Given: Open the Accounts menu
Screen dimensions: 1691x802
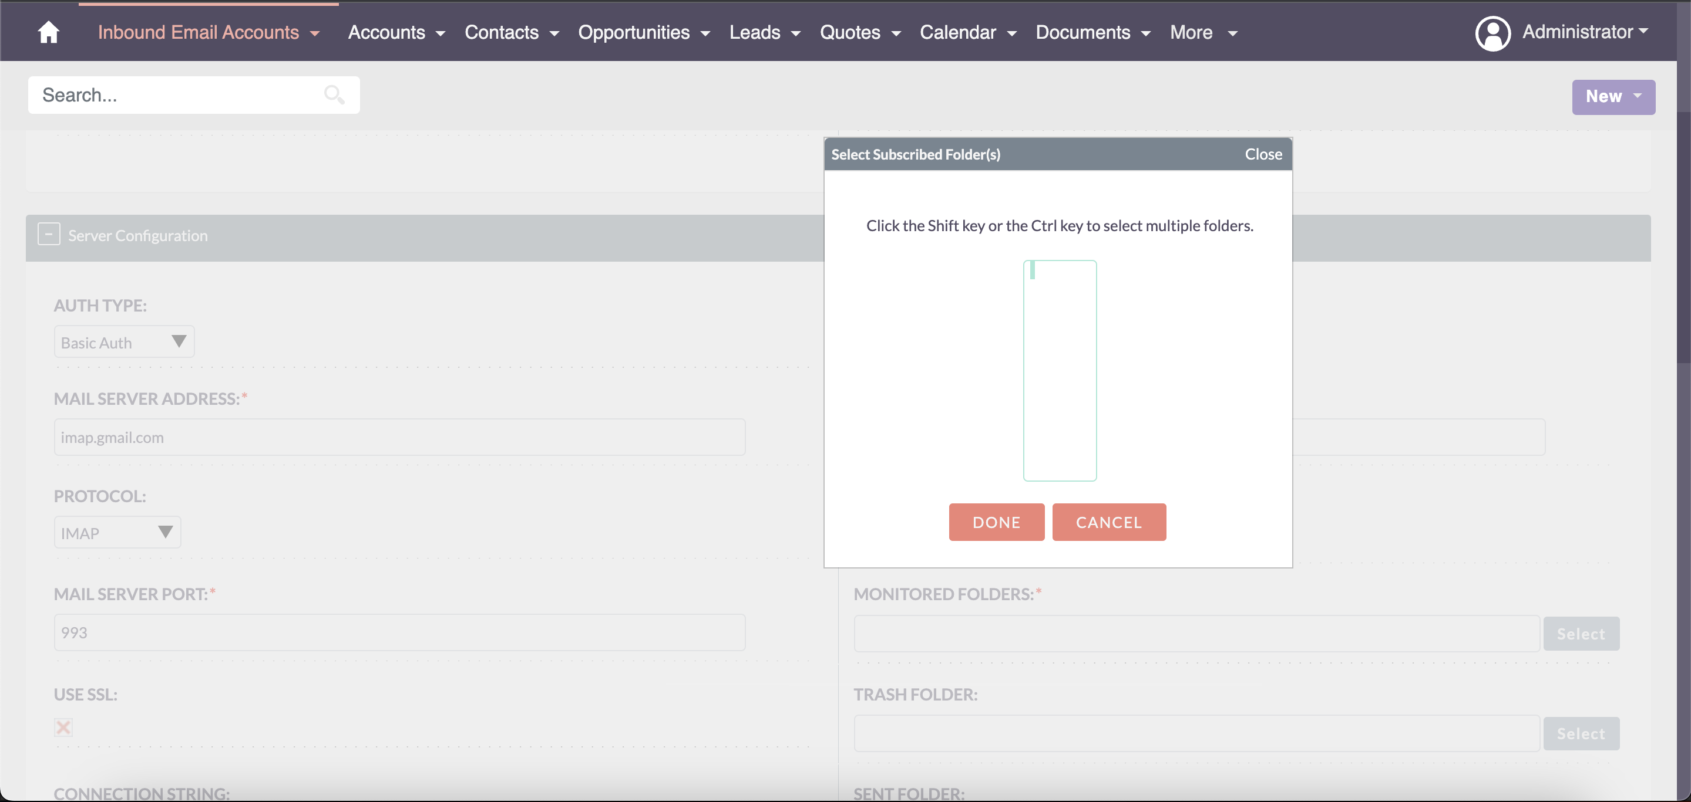Looking at the screenshot, I should [396, 32].
